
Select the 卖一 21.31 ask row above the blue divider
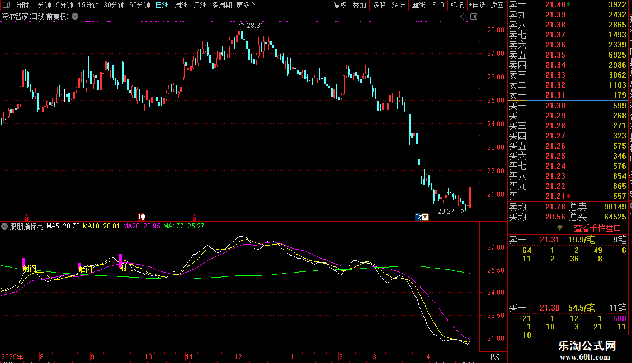568,95
